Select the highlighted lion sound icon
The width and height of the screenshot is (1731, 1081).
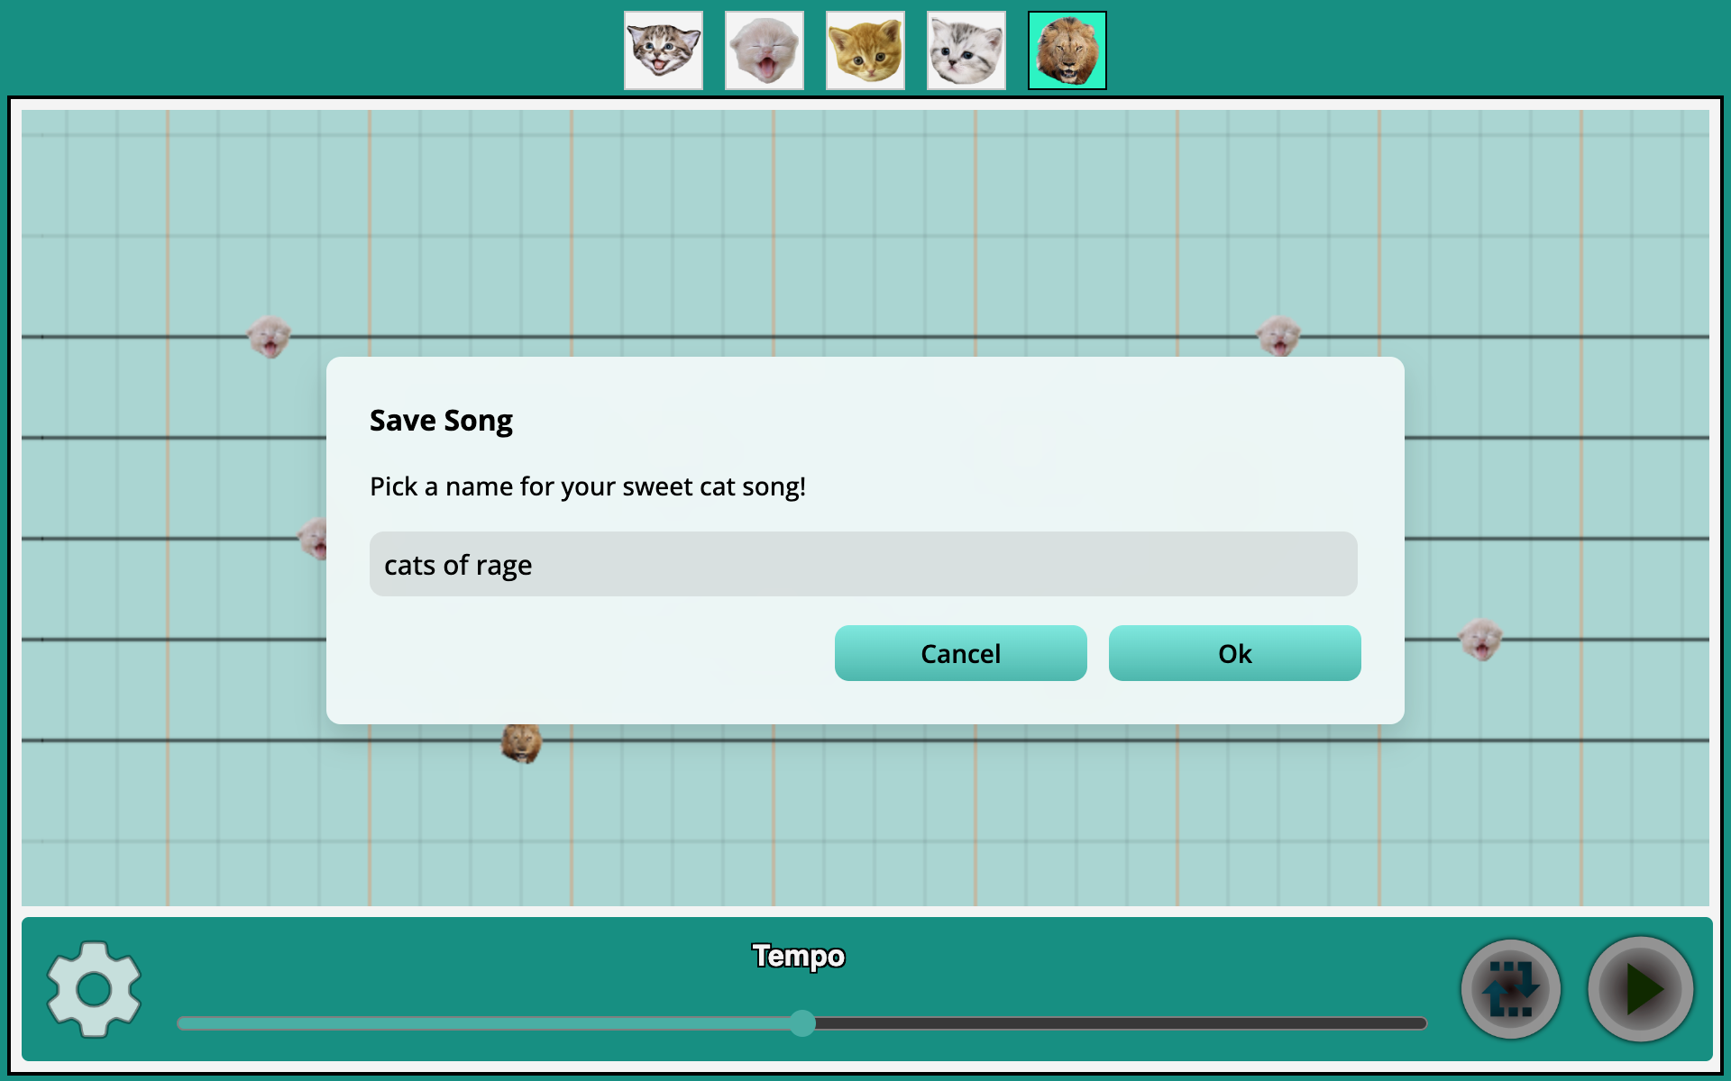point(1067,50)
